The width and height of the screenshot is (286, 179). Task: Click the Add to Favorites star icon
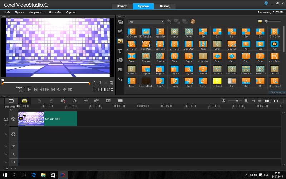169,21
